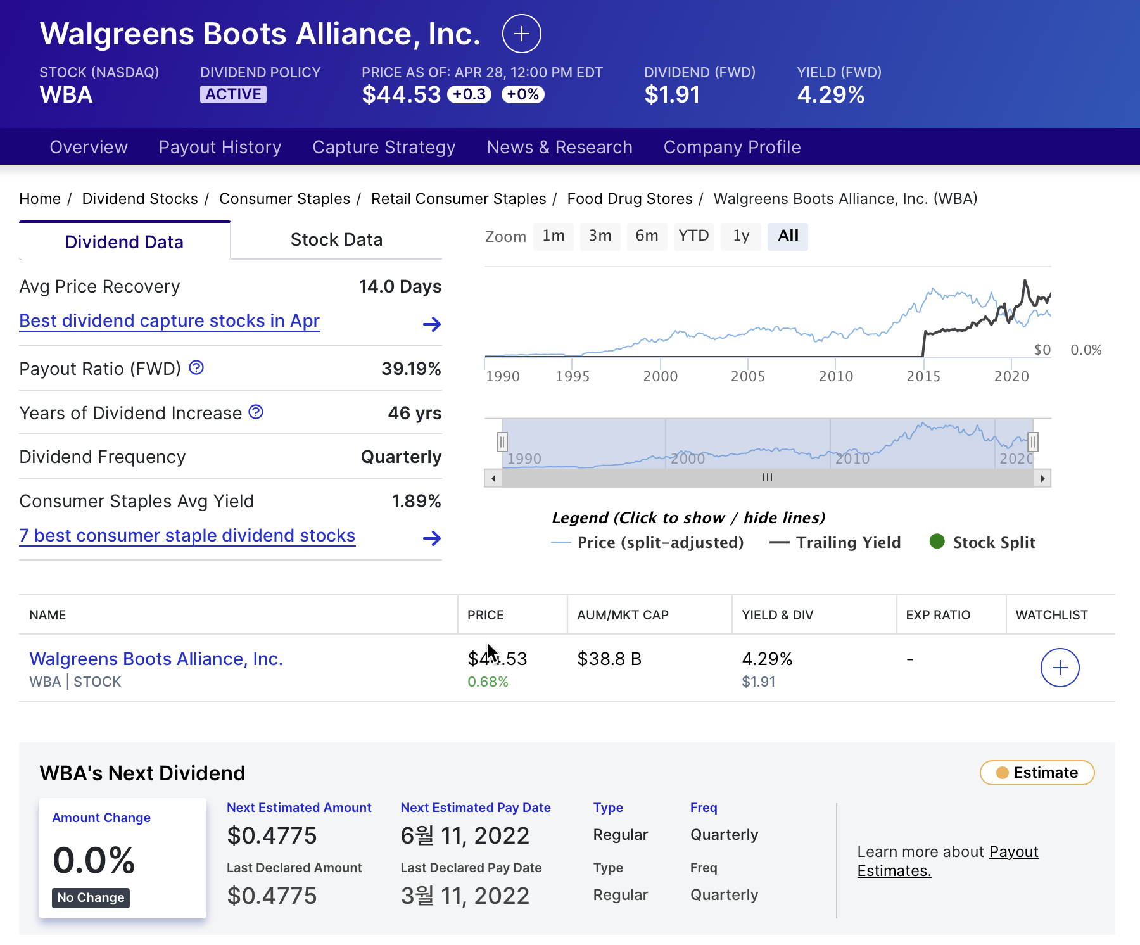Toggle Stock Split markers in the legend
The image size is (1140, 945).
(x=994, y=542)
